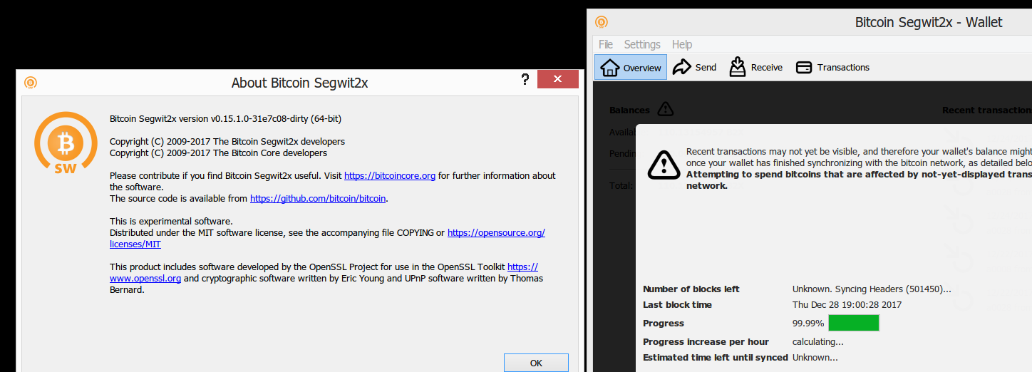Open the Help menu in Wallet window
Viewport: 1032px width, 372px height.
coord(682,44)
